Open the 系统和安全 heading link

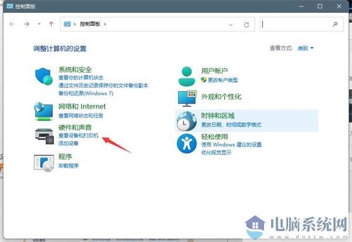click(x=75, y=70)
